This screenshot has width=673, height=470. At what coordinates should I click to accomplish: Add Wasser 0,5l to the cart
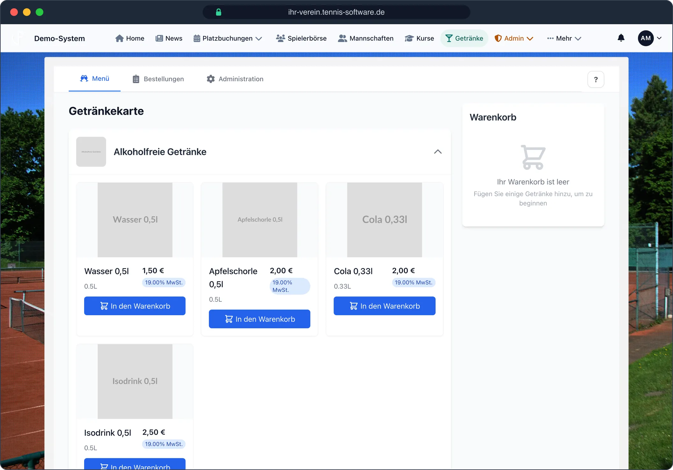tap(135, 306)
